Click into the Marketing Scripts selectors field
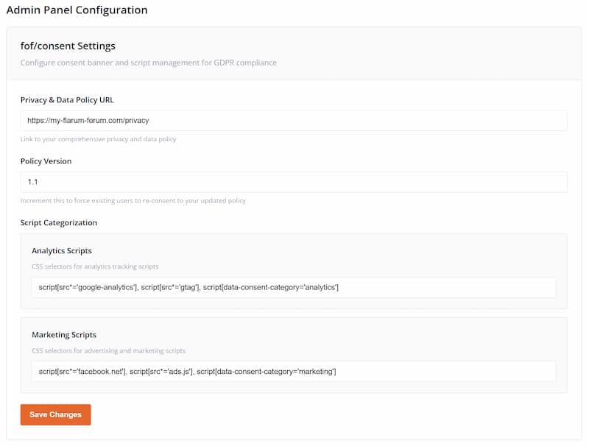Screen dimensions: 589x446 [x=294, y=371]
